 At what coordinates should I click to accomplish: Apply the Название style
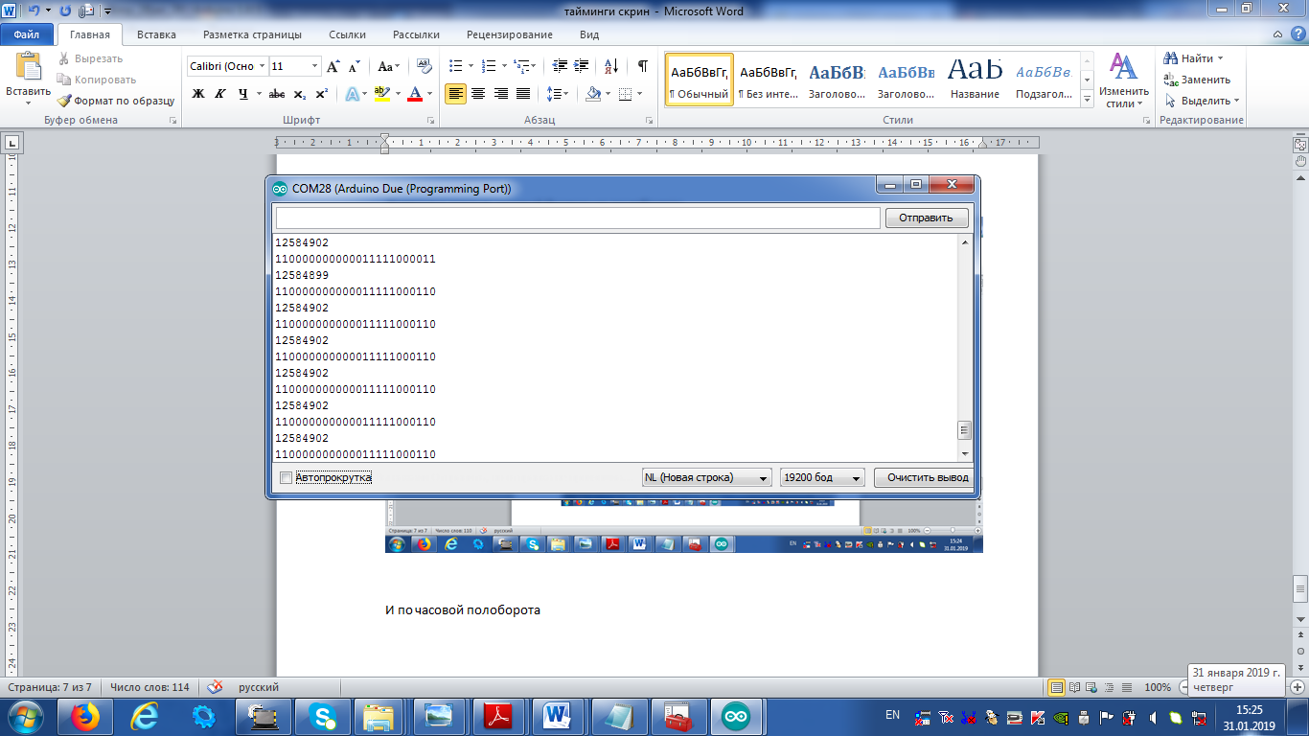pyautogui.click(x=976, y=80)
